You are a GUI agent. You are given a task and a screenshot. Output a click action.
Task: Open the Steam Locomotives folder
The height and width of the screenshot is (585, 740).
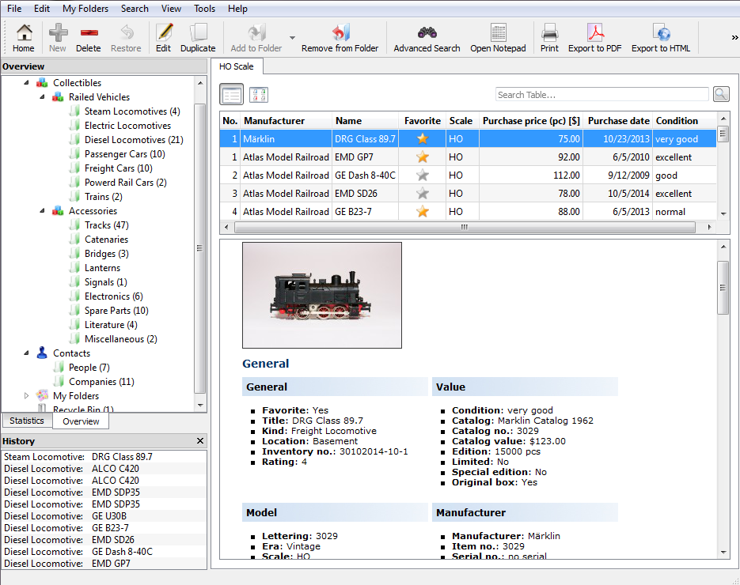tap(132, 111)
